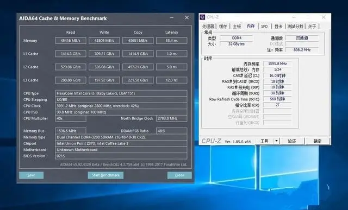Click the L3 Cache Write value 197.92 GB/s
348x210 pixels.
point(104,80)
